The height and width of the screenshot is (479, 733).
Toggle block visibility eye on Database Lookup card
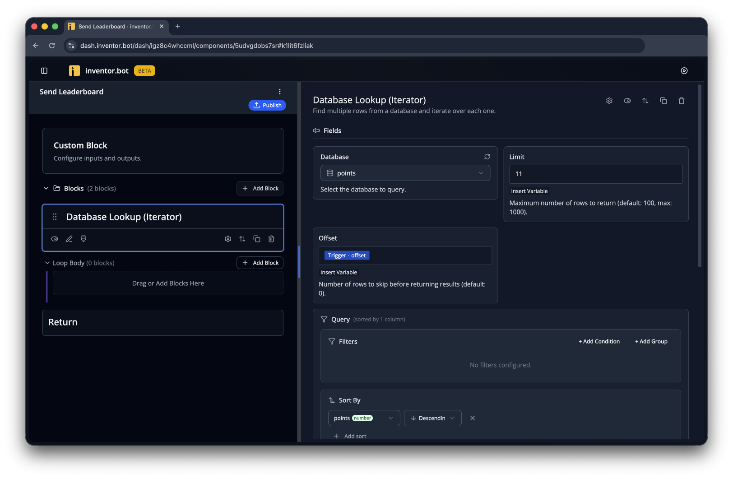pos(55,239)
